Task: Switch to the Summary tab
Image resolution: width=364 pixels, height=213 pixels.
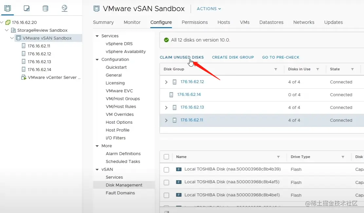Action: click(x=103, y=22)
